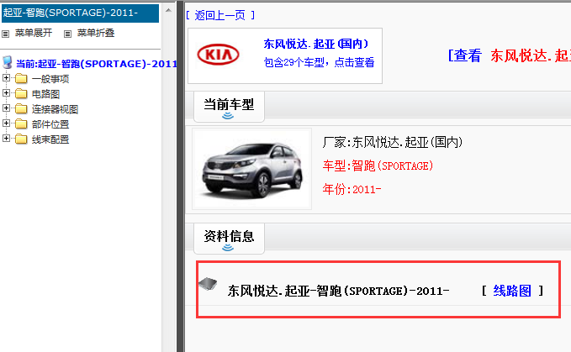The width and height of the screenshot is (571, 352).
Task: Click 包含29个车型，点击查看 link
Action: point(319,62)
